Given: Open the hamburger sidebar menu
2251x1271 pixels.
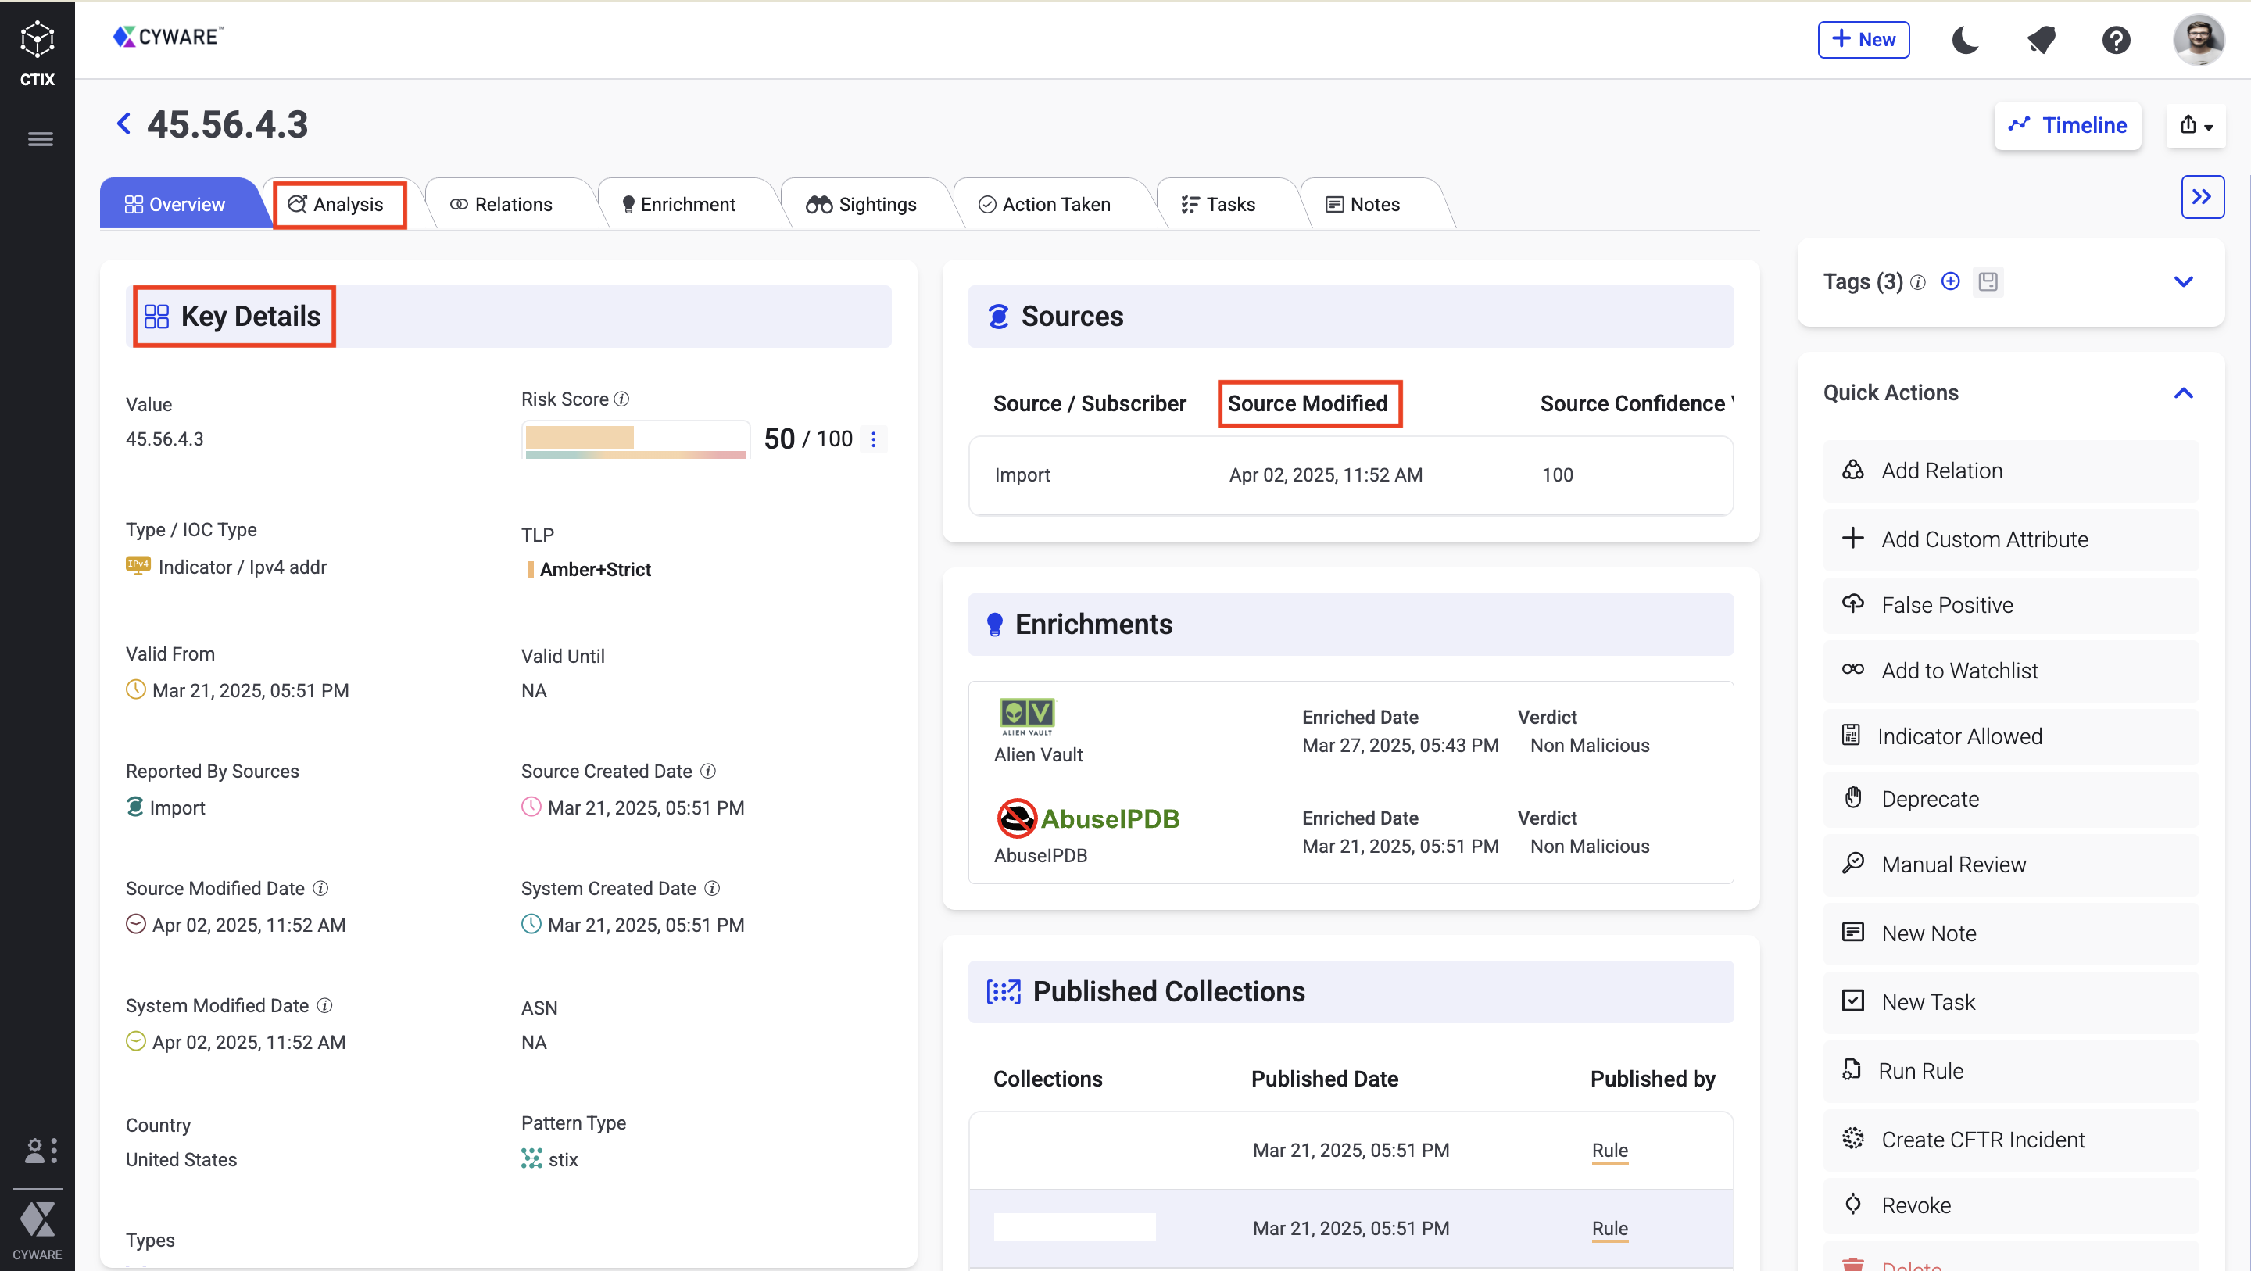Looking at the screenshot, I should (x=40, y=139).
